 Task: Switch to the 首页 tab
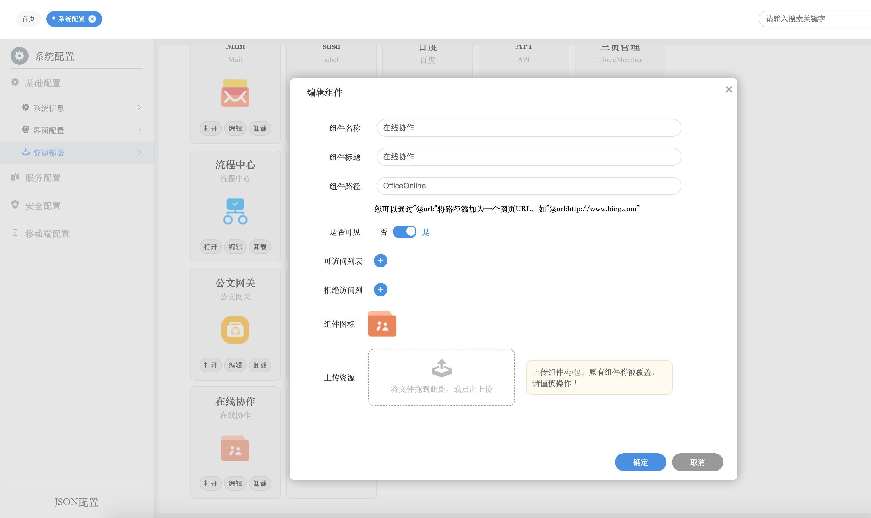28,19
